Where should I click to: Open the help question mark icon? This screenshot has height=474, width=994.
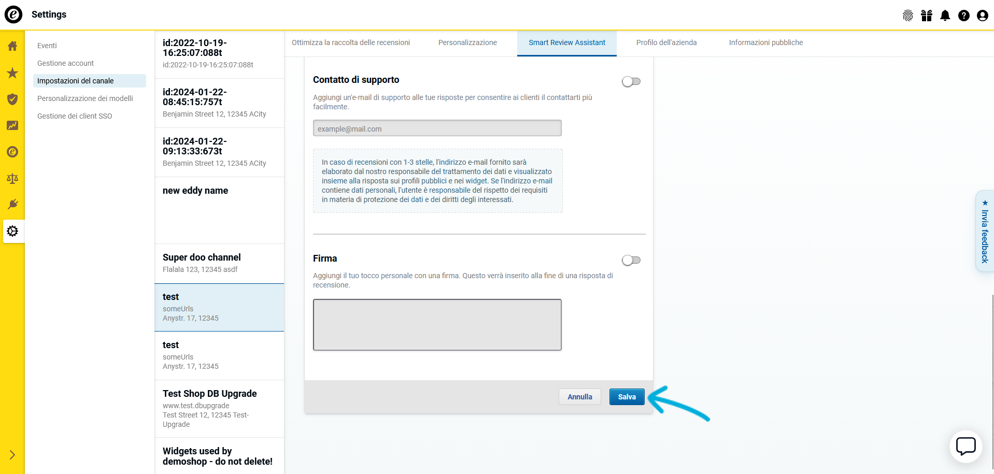(963, 16)
